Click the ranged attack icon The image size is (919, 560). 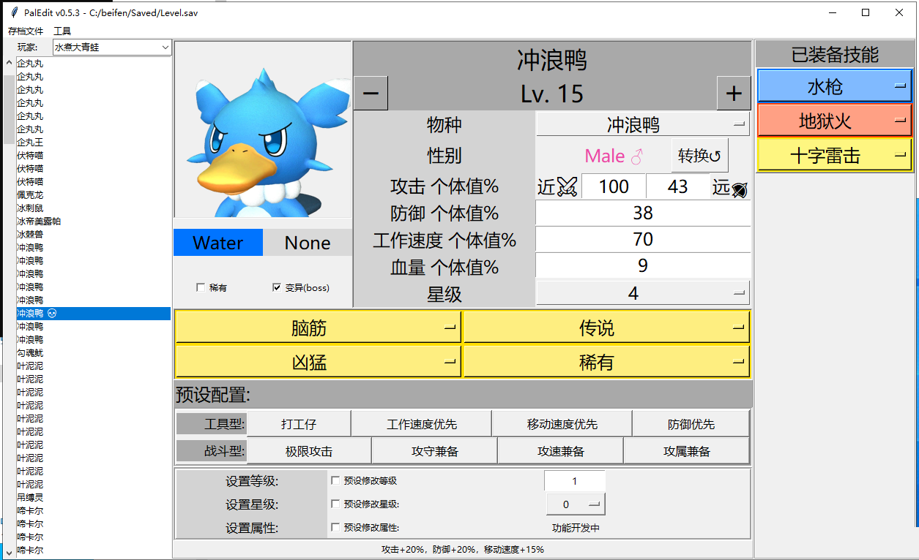point(740,189)
